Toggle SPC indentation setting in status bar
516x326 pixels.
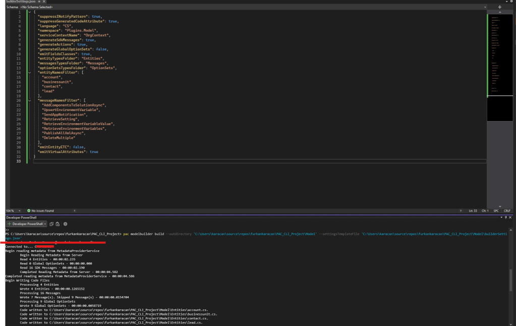[496, 210]
